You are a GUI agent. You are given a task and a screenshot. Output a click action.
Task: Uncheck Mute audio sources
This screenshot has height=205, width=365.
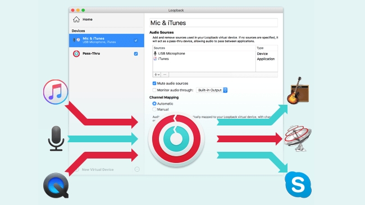(154, 83)
